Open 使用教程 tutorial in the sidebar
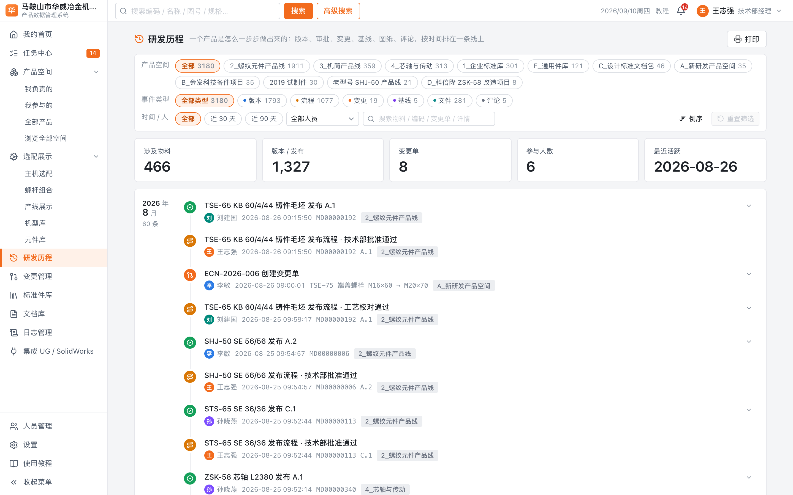Image resolution: width=793 pixels, height=495 pixels. 54,463
